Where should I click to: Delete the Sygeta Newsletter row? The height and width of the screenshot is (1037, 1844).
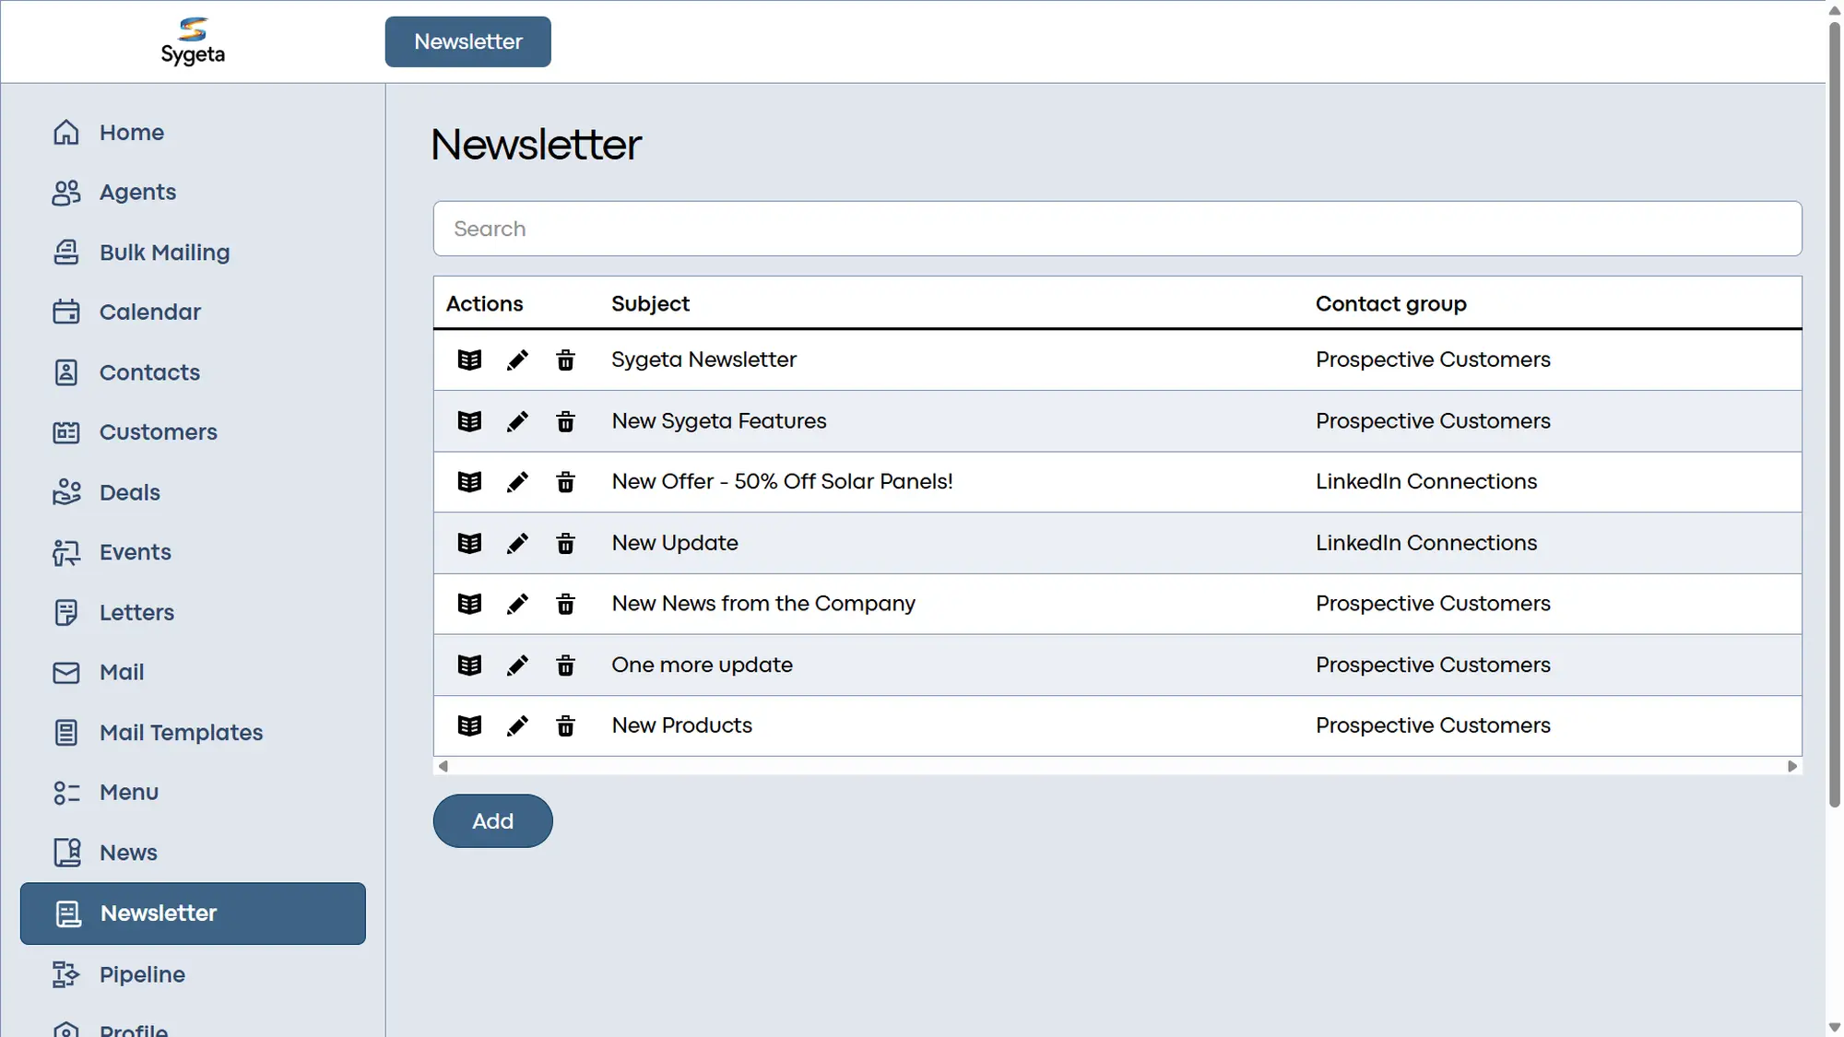pos(565,359)
